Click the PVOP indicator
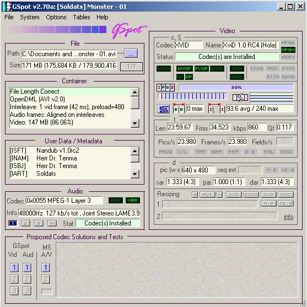Screen dimensions: 307x307 coord(201,68)
